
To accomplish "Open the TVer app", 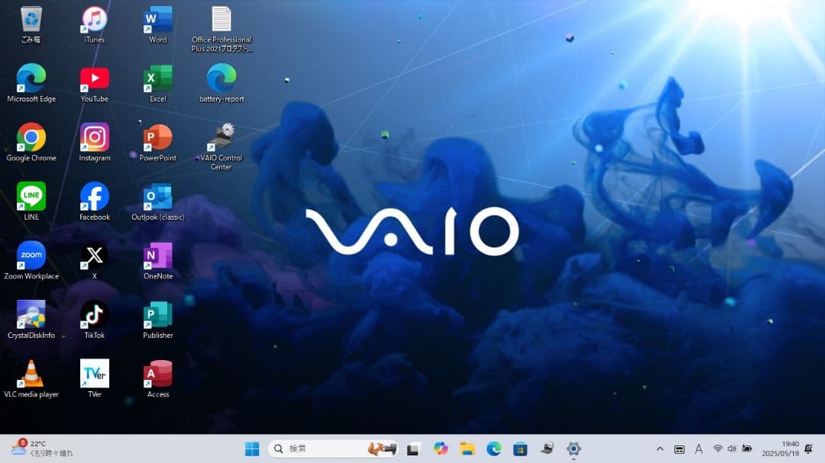I will 93,374.
